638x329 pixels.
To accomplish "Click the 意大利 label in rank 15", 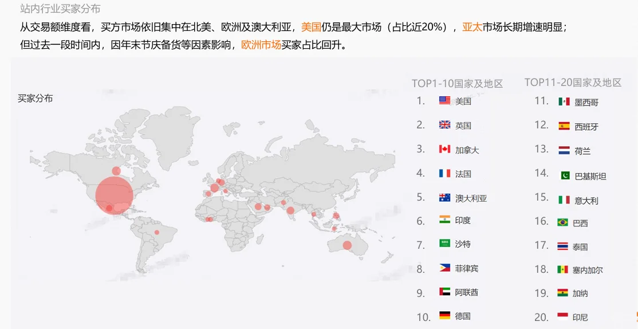I will tap(586, 201).
